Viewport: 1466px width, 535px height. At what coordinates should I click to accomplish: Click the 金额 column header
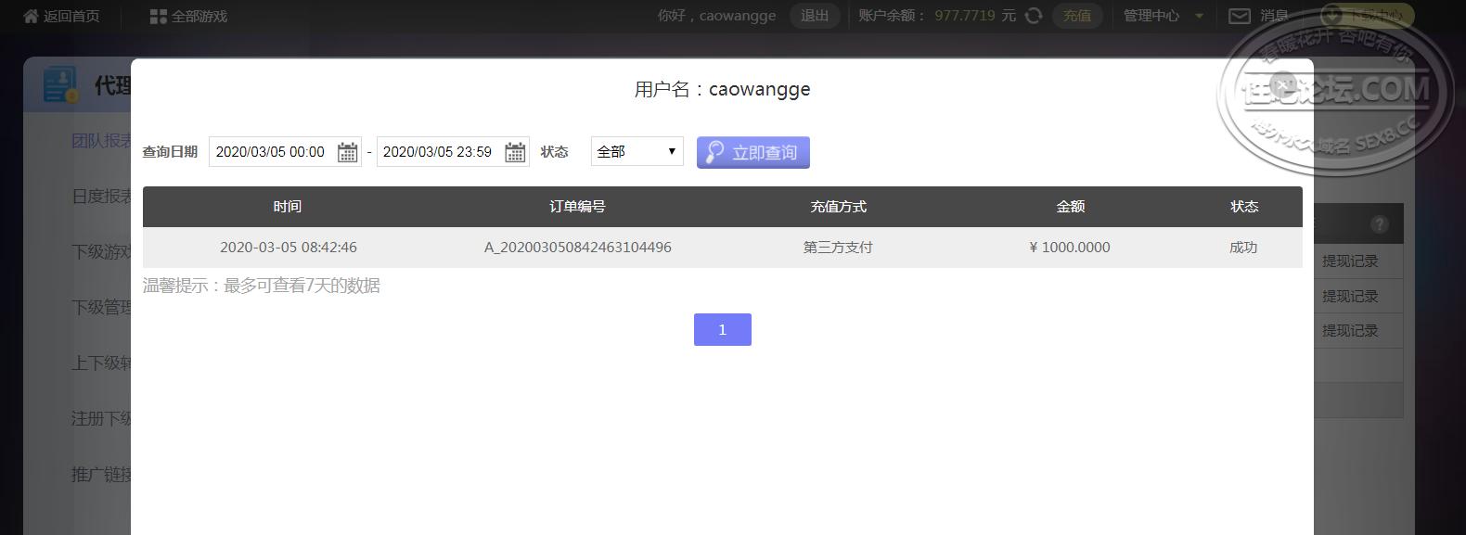coord(1070,207)
